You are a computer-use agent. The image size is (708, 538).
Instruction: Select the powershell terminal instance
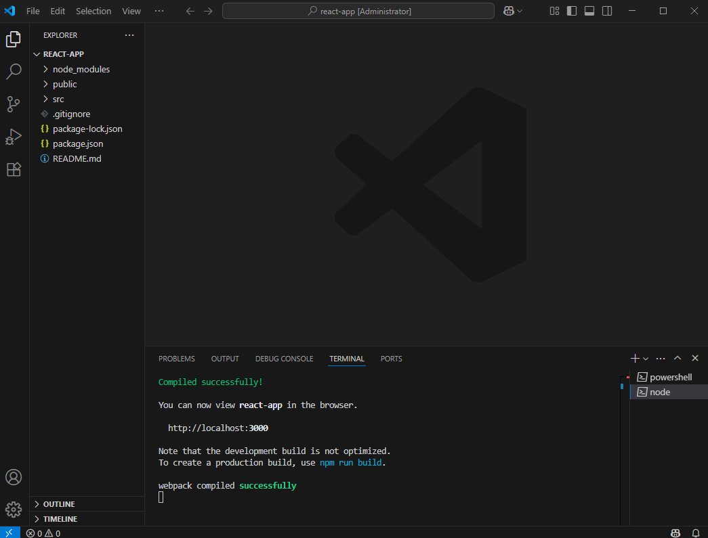tap(669, 377)
